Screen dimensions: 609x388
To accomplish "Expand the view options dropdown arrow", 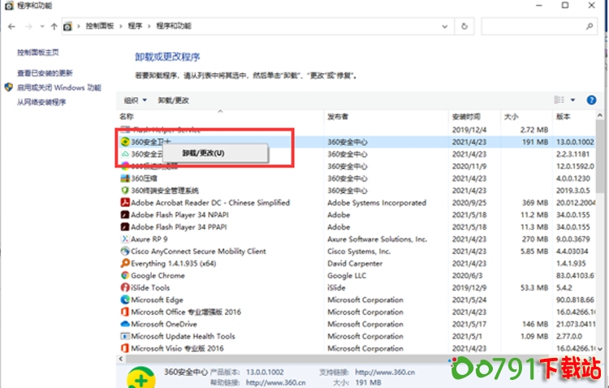I will (x=572, y=100).
